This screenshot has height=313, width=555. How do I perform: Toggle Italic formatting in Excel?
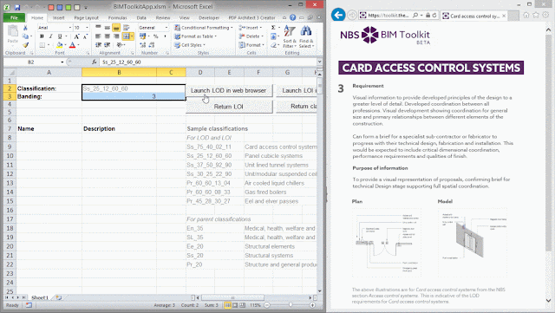tap(50, 36)
